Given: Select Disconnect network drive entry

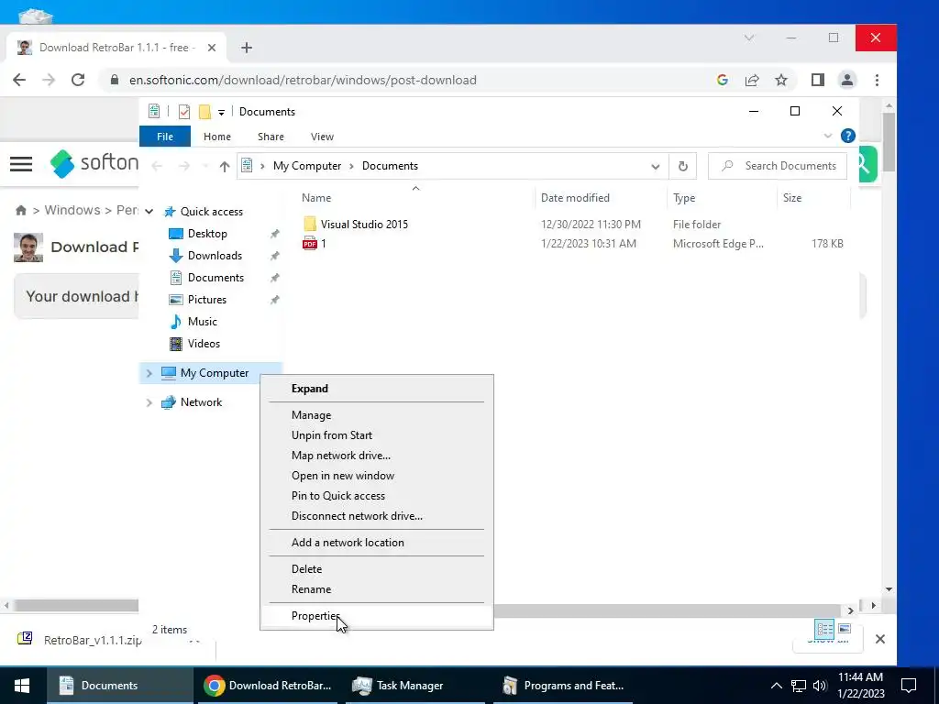Looking at the screenshot, I should [377, 516].
